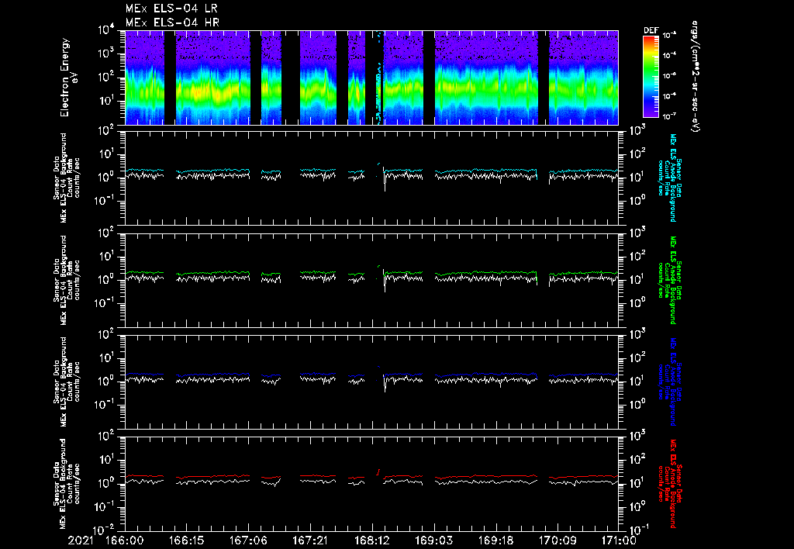
Task: Click the "168:12" time tick label
Action: coord(371,541)
